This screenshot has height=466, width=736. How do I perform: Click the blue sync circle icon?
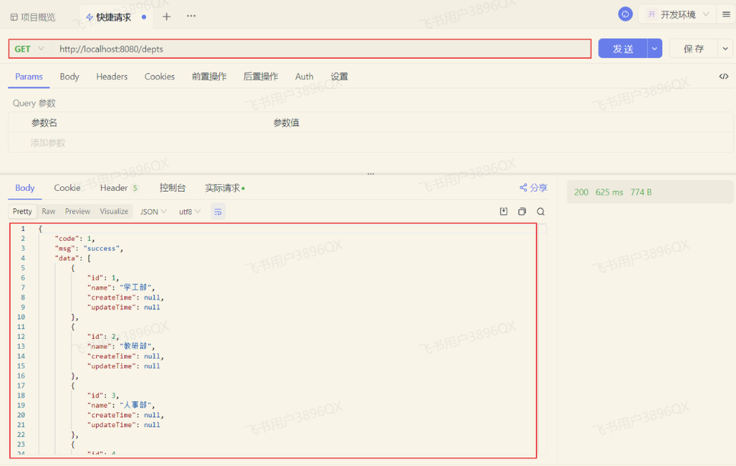tap(625, 14)
